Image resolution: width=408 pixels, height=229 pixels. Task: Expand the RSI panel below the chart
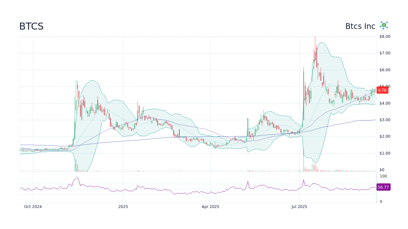(198, 188)
